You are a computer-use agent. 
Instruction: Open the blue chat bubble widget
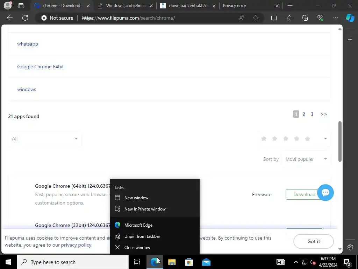[325, 193]
